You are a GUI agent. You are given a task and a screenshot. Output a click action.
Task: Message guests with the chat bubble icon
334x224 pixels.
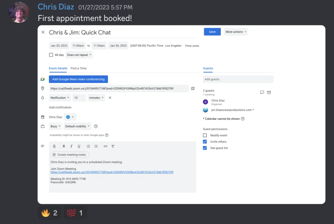pos(262,92)
